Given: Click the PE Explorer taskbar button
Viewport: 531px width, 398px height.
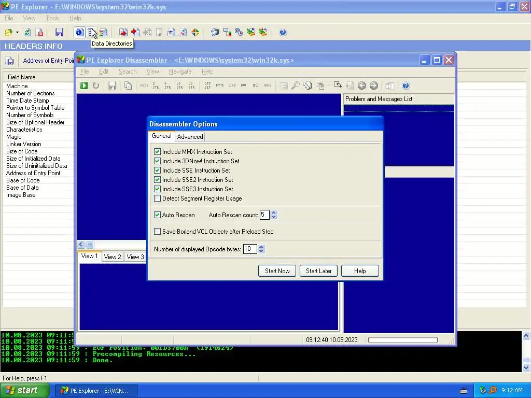Looking at the screenshot, I should point(95,391).
